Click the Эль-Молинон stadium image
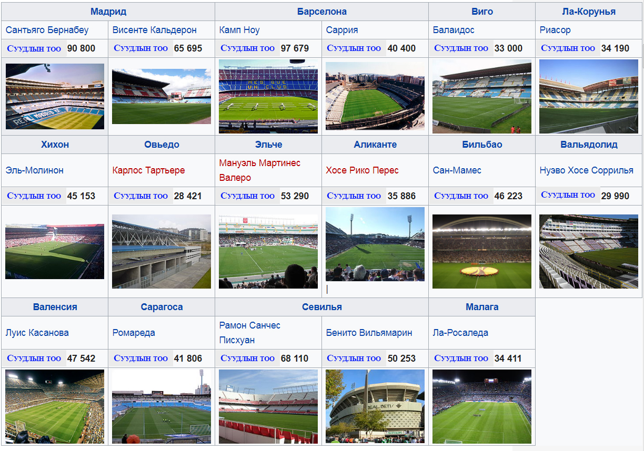 [55, 251]
